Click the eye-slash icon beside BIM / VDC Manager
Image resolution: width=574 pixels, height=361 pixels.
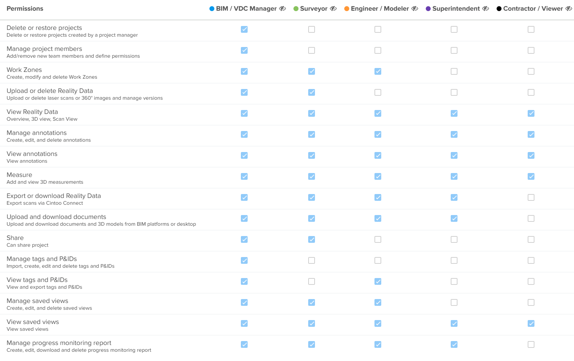[x=282, y=9]
